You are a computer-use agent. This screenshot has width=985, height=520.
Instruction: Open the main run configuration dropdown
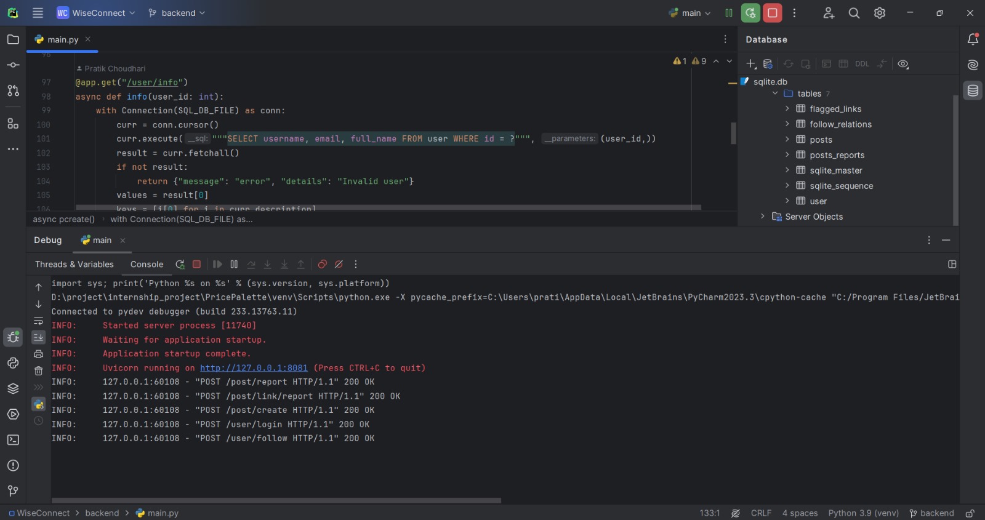click(x=689, y=13)
